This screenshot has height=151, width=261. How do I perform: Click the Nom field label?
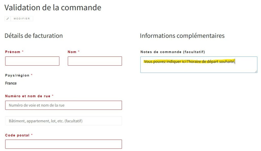point(72,52)
